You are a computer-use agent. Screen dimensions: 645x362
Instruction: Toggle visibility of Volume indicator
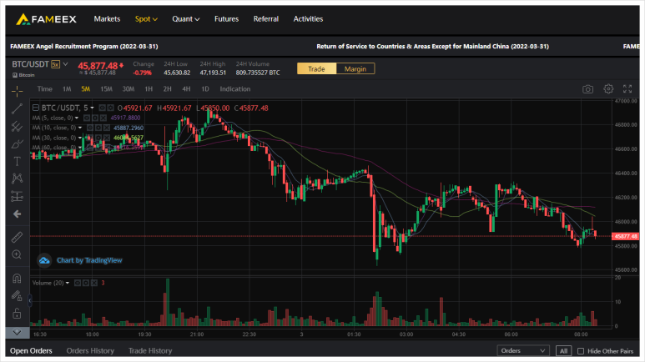click(78, 283)
